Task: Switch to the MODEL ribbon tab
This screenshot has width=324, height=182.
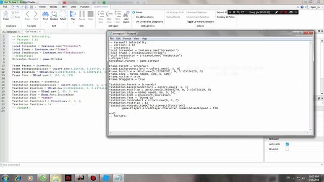Action: coord(54,7)
